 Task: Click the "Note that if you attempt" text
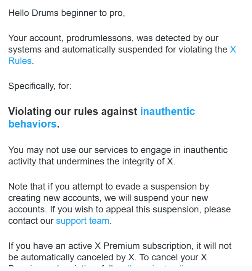(57, 187)
